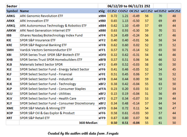Select the XBI symbol cell
The height and width of the screenshot is (137, 187).
pyautogui.click(x=13, y=55)
